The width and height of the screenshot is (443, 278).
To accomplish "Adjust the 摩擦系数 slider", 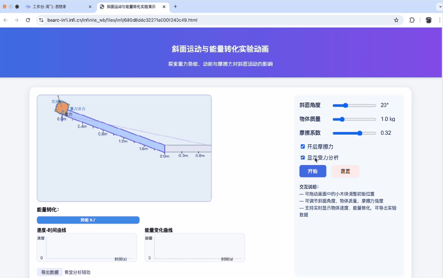I will tap(354, 133).
